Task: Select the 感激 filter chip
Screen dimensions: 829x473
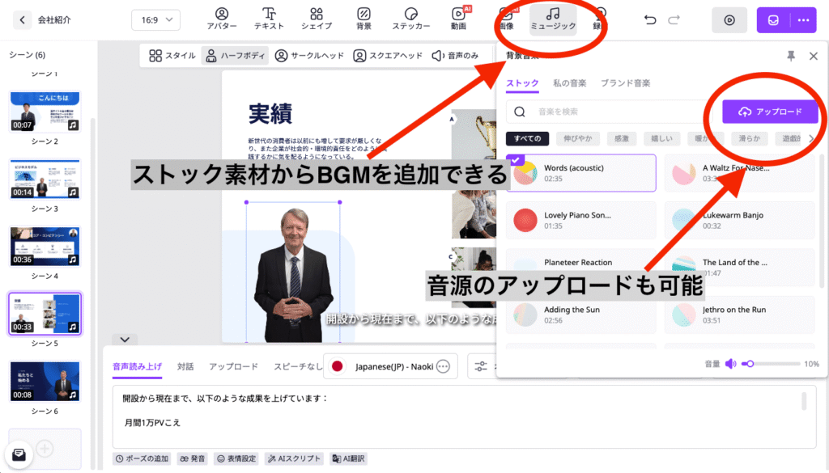Action: click(622, 138)
